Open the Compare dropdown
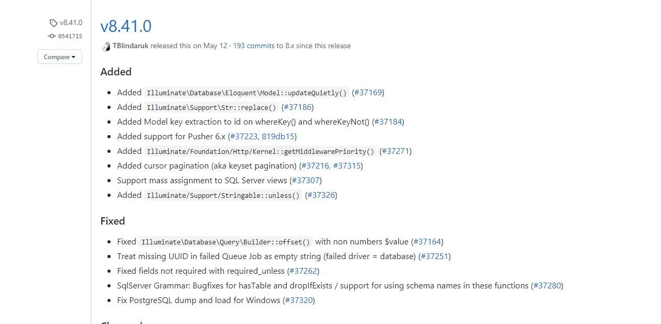661x324 pixels. coord(60,57)
